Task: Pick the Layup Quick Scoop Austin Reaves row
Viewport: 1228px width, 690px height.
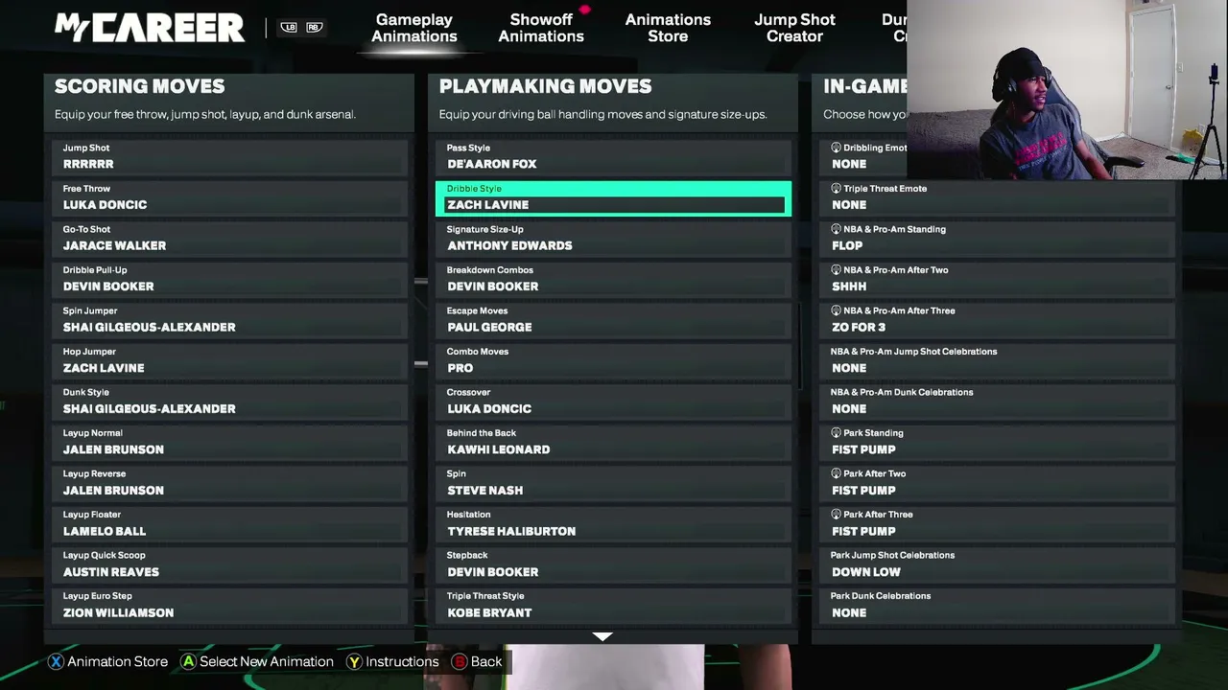Action: point(230,563)
